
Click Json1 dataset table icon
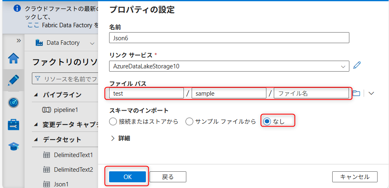[x=47, y=184]
